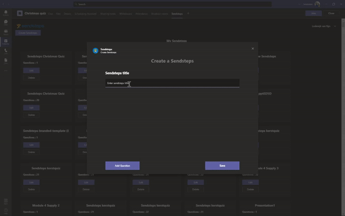This screenshot has height=216, width=345.
Task: Click Add Question in the dialog
Action: click(122, 165)
